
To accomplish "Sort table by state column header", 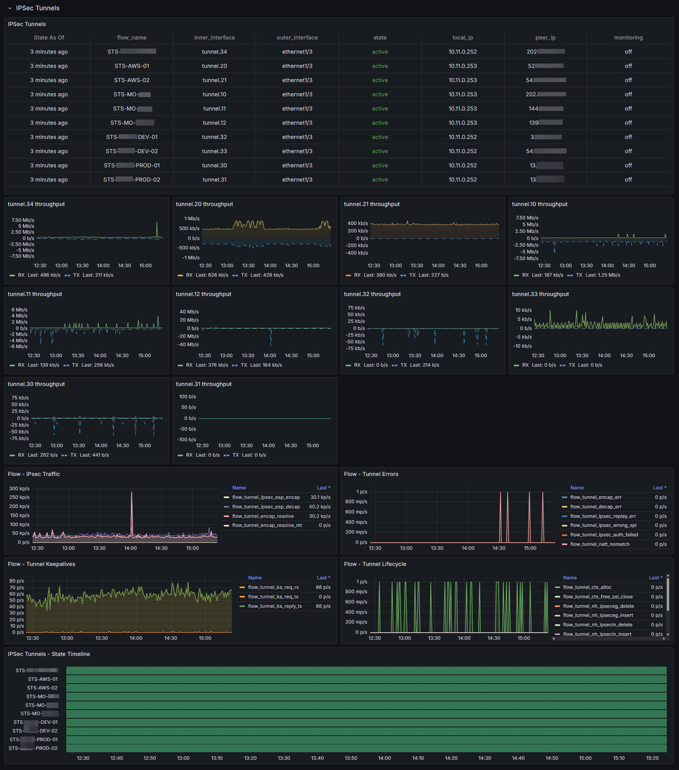I will coord(380,37).
